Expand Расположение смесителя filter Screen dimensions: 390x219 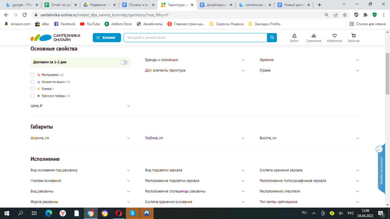click(309, 191)
